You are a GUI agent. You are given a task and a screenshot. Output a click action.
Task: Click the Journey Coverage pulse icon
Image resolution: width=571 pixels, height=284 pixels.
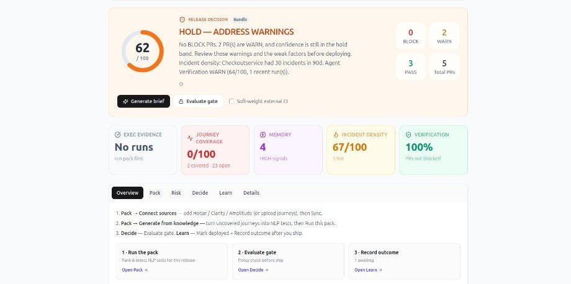pyautogui.click(x=190, y=138)
